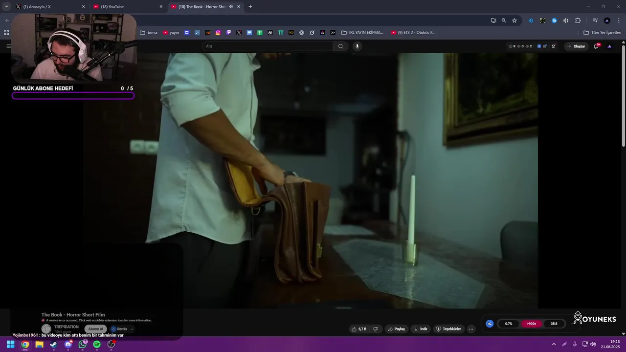This screenshot has height=352, width=626.
Task: Click The Book - Horror Short Film title
Action: pyautogui.click(x=73, y=315)
